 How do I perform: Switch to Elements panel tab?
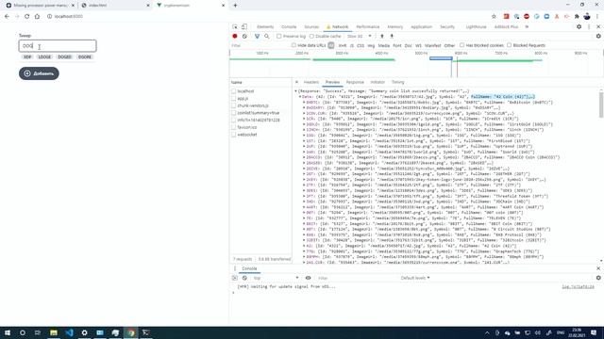coord(265,27)
